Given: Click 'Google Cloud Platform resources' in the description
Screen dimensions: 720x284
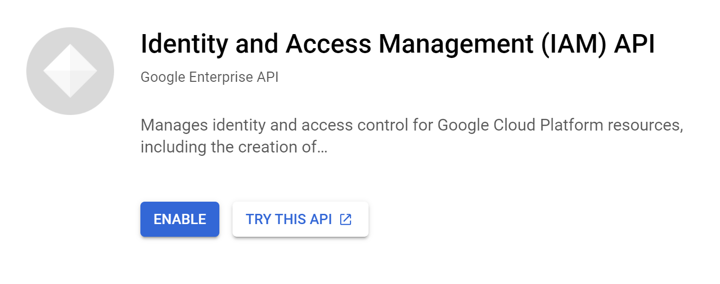Looking at the screenshot, I should coord(560,126).
